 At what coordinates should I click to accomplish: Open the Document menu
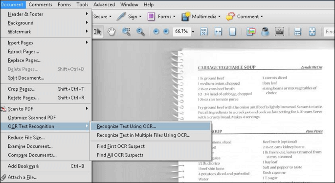(13, 4)
